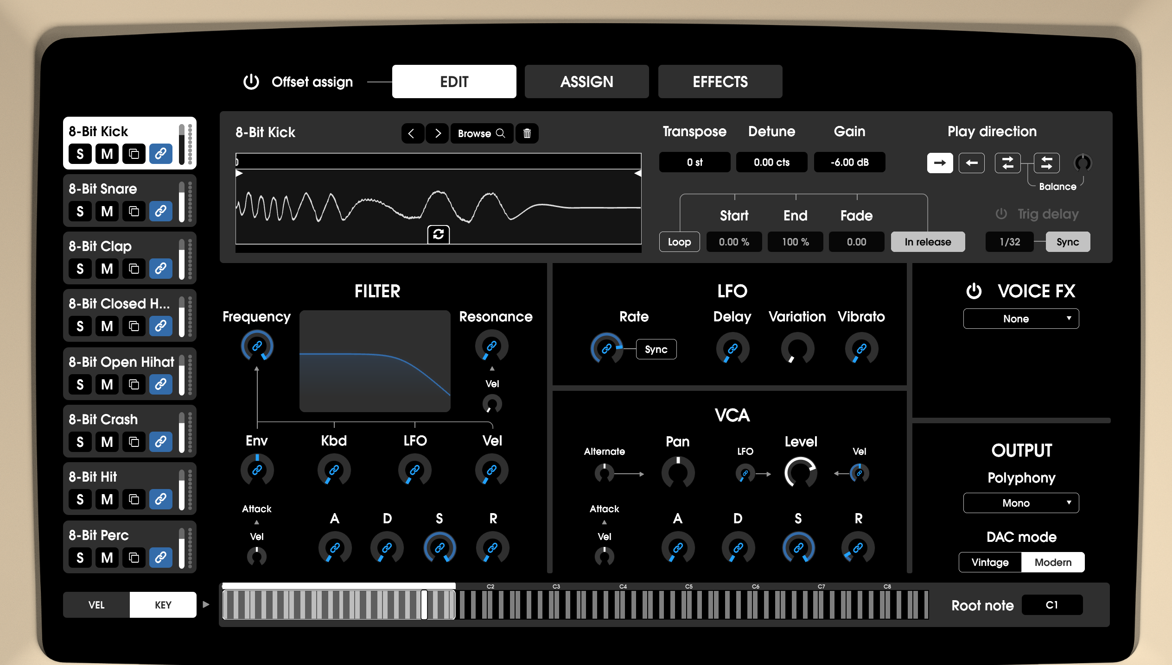Delete sample with the trash icon
1172x665 pixels.
tap(527, 133)
